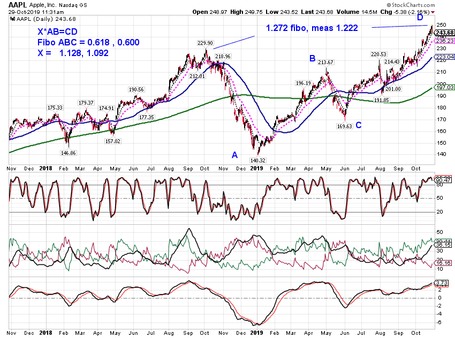Click the 197.03 green moving average label
This screenshot has height=338, width=455.
click(x=444, y=87)
